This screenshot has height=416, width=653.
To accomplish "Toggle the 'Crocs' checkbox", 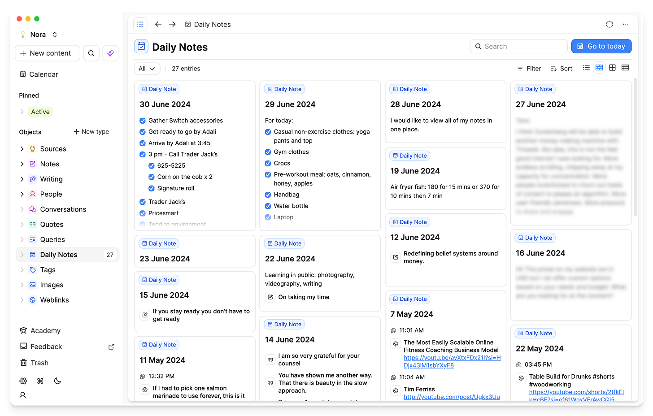I will pyautogui.click(x=268, y=163).
